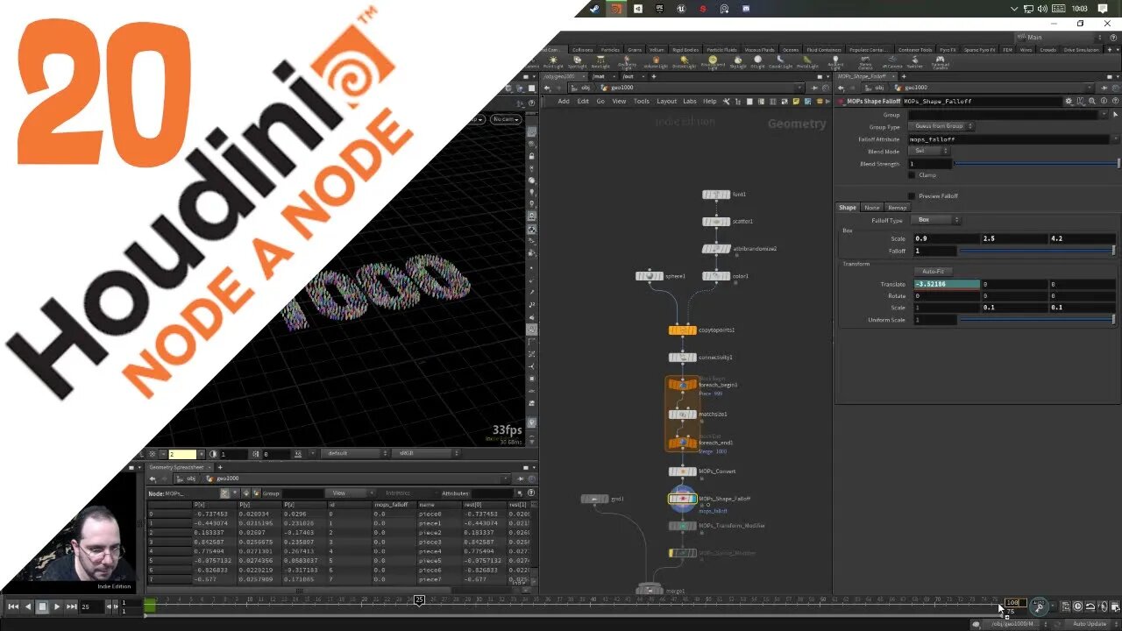This screenshot has height=631, width=1122.
Task: Open the Falloff Type Box dropdown
Action: click(x=936, y=220)
